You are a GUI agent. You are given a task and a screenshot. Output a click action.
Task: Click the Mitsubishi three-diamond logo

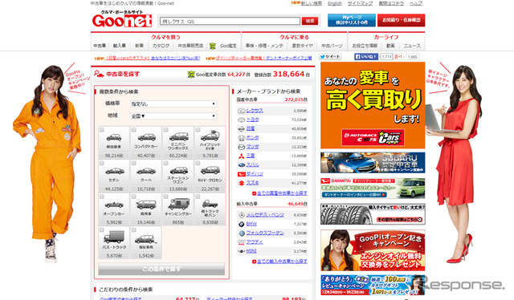point(241,156)
